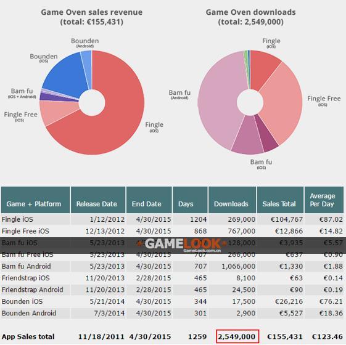Click the average per day '€18.36'
The height and width of the screenshot is (345, 346).
pos(331,313)
